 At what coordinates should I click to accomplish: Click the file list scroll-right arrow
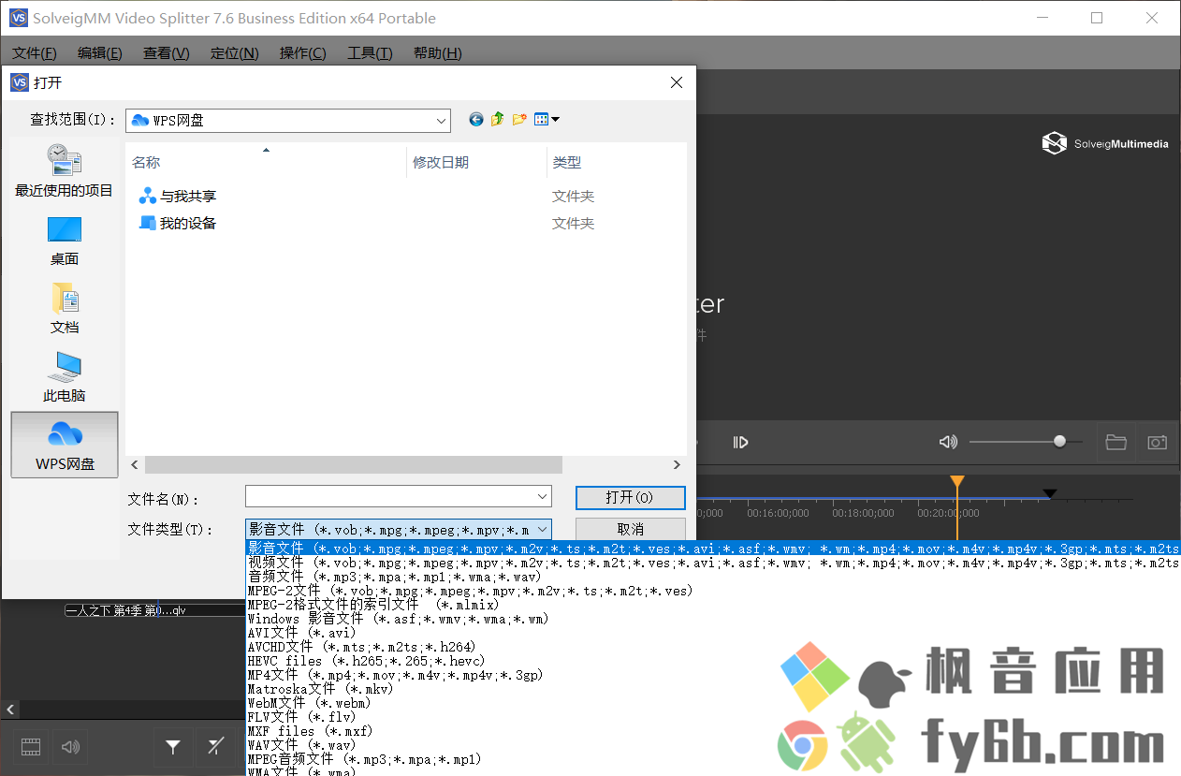(x=678, y=465)
